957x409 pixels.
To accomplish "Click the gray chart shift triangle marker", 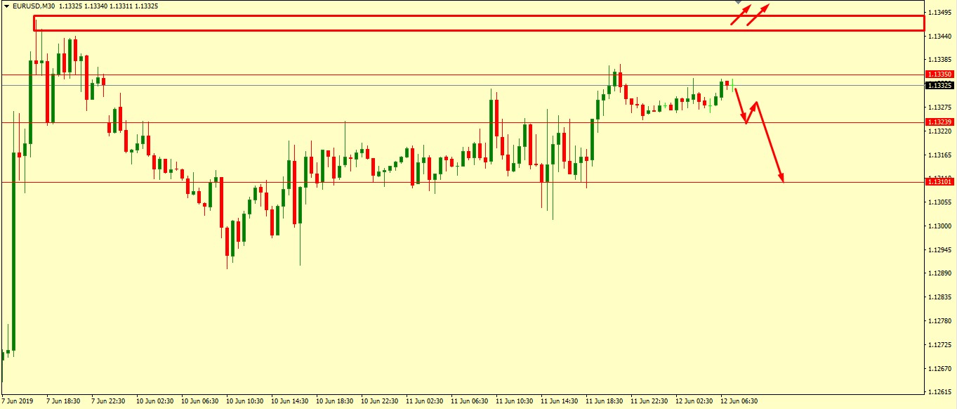I will coord(739,3).
